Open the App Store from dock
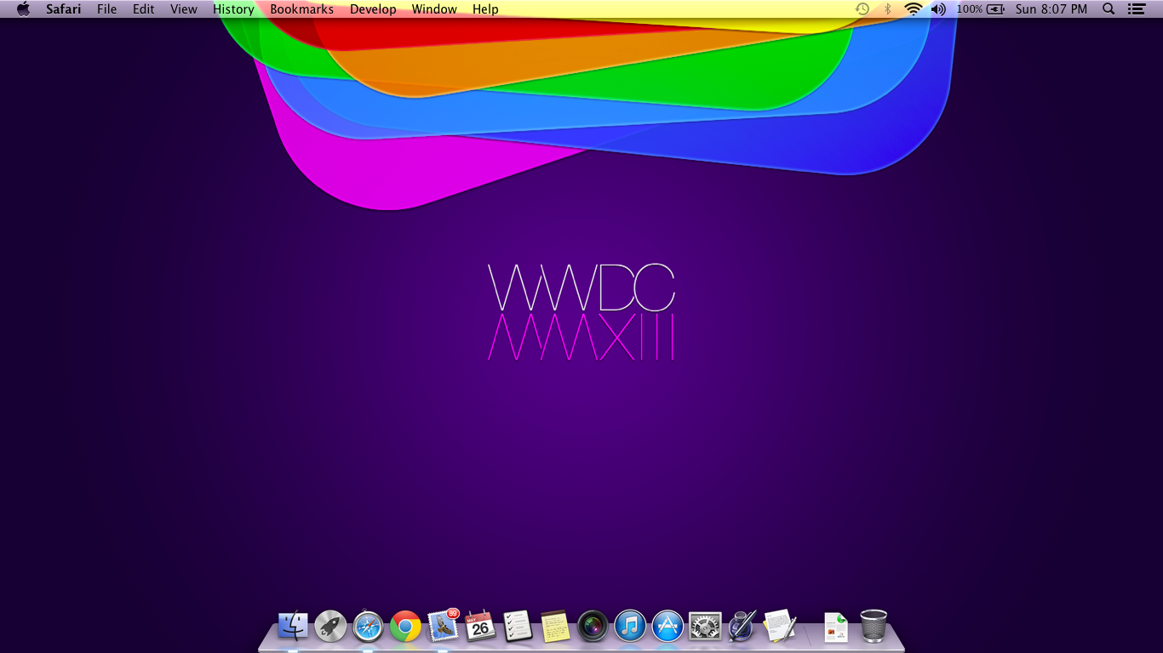Screen dimensions: 1163x653 (667, 627)
